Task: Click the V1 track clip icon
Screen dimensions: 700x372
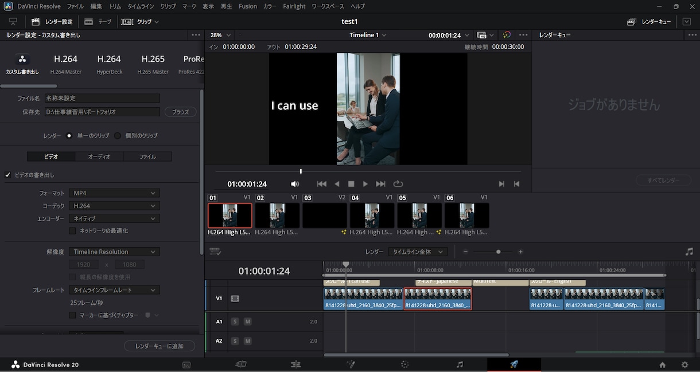Action: coord(235,299)
